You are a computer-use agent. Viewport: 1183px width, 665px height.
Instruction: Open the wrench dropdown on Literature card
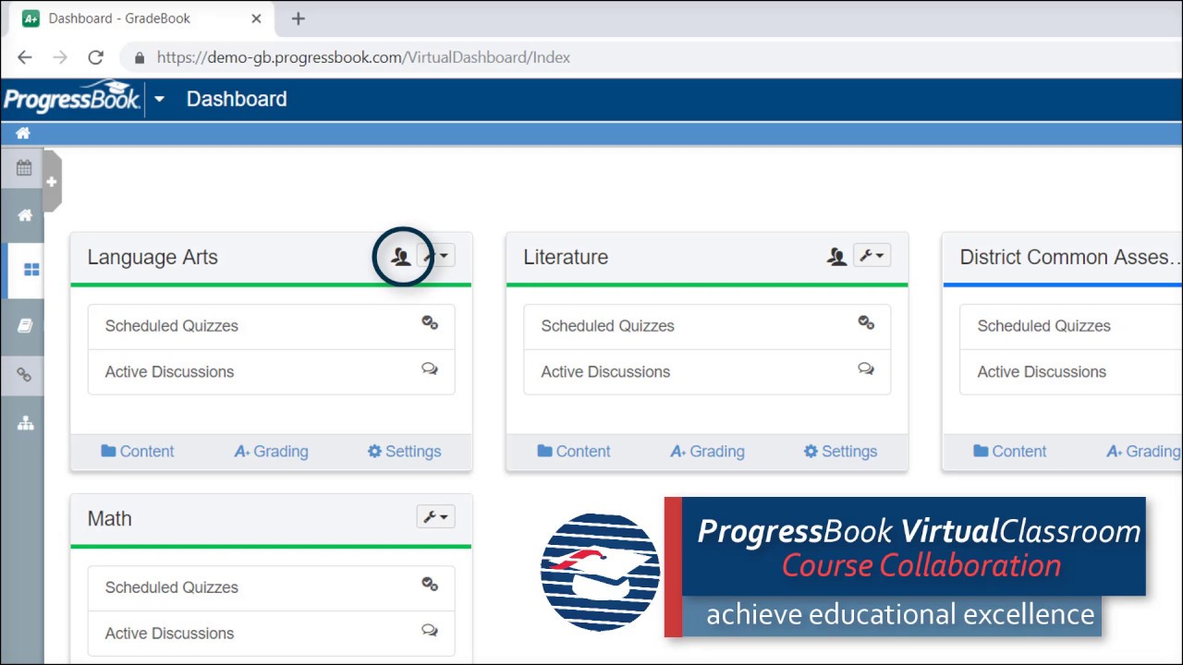click(872, 256)
